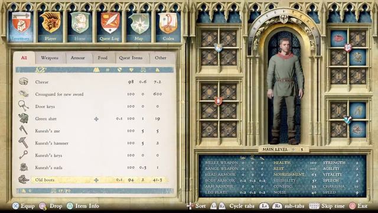This screenshot has height=213, width=378.
Task: Click the Sort prompt
Action: (x=197, y=206)
